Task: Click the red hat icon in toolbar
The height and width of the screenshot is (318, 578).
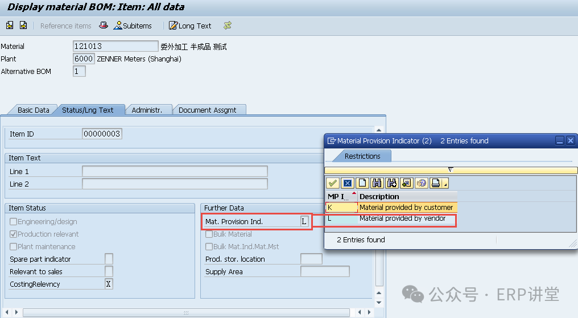Action: click(103, 26)
